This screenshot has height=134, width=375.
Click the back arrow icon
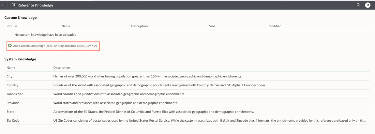pyautogui.click(x=4, y=5)
